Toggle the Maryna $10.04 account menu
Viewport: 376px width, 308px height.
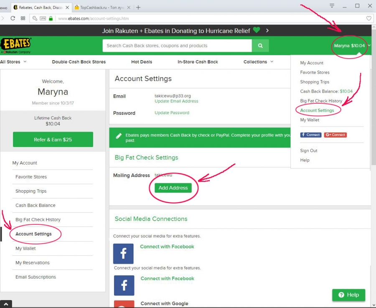tap(352, 46)
